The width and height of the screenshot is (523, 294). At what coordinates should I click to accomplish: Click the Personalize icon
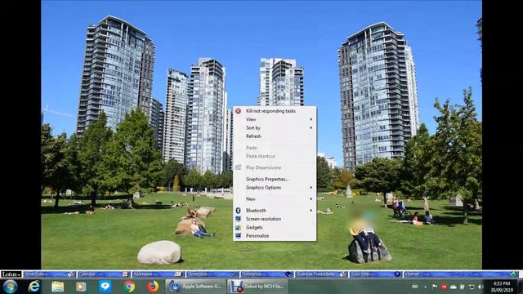click(238, 236)
